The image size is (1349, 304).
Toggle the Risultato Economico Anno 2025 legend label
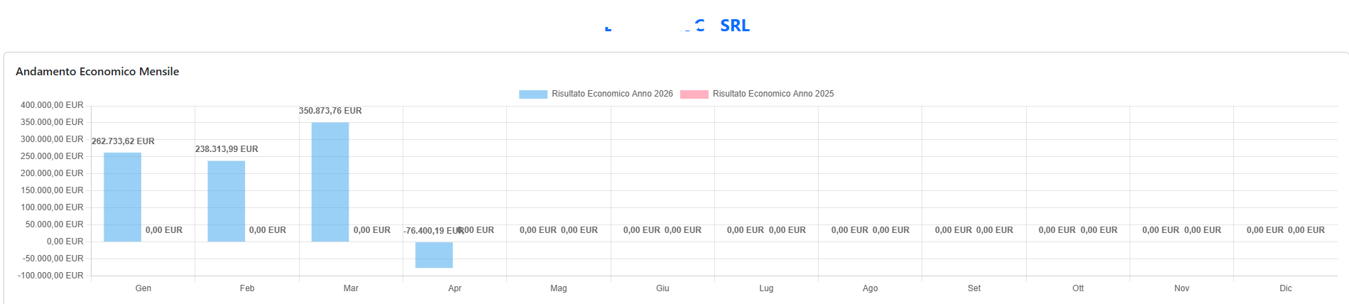772,94
